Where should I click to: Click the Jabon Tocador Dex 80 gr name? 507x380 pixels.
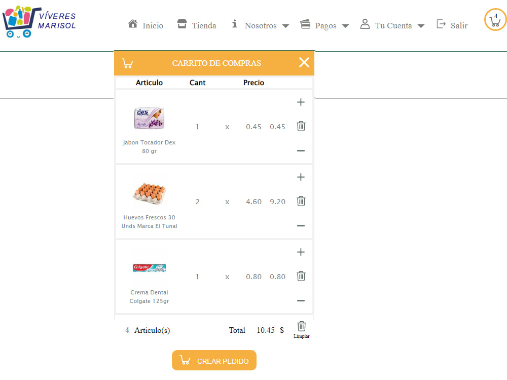pos(149,147)
